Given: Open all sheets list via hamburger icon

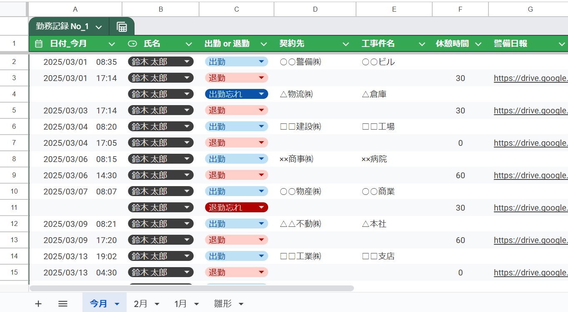Looking at the screenshot, I should coord(62,303).
